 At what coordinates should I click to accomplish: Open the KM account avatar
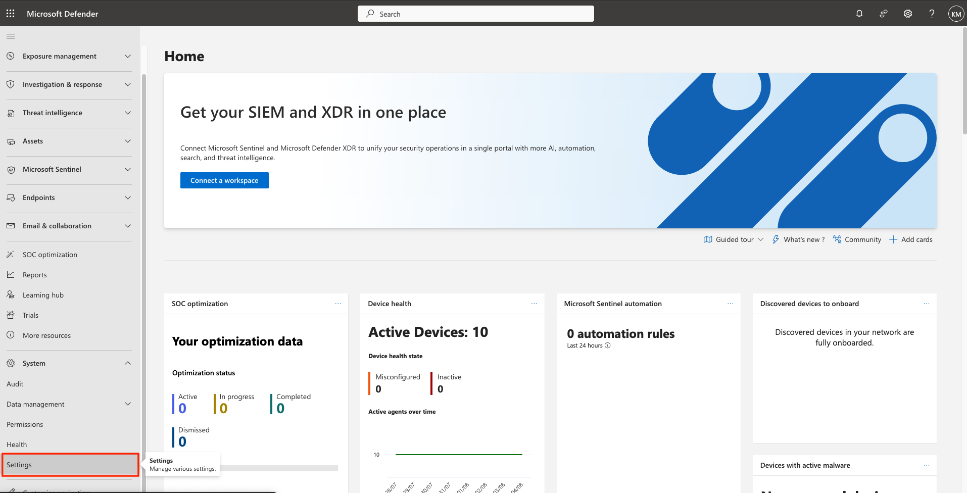pyautogui.click(x=956, y=14)
